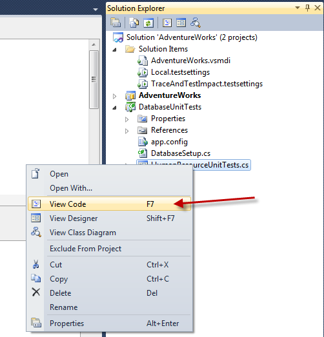The height and width of the screenshot is (337, 324).
Task: Choose Delete from the context menu
Action: tap(109, 293)
